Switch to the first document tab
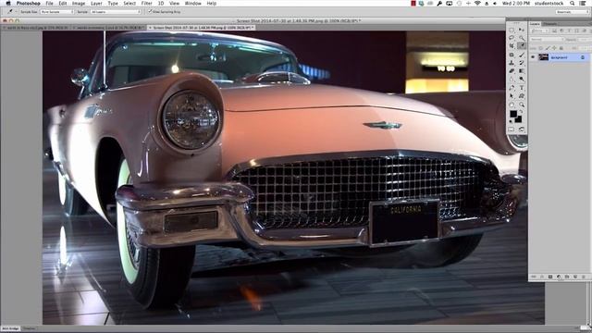592x333 pixels. (x=36, y=28)
